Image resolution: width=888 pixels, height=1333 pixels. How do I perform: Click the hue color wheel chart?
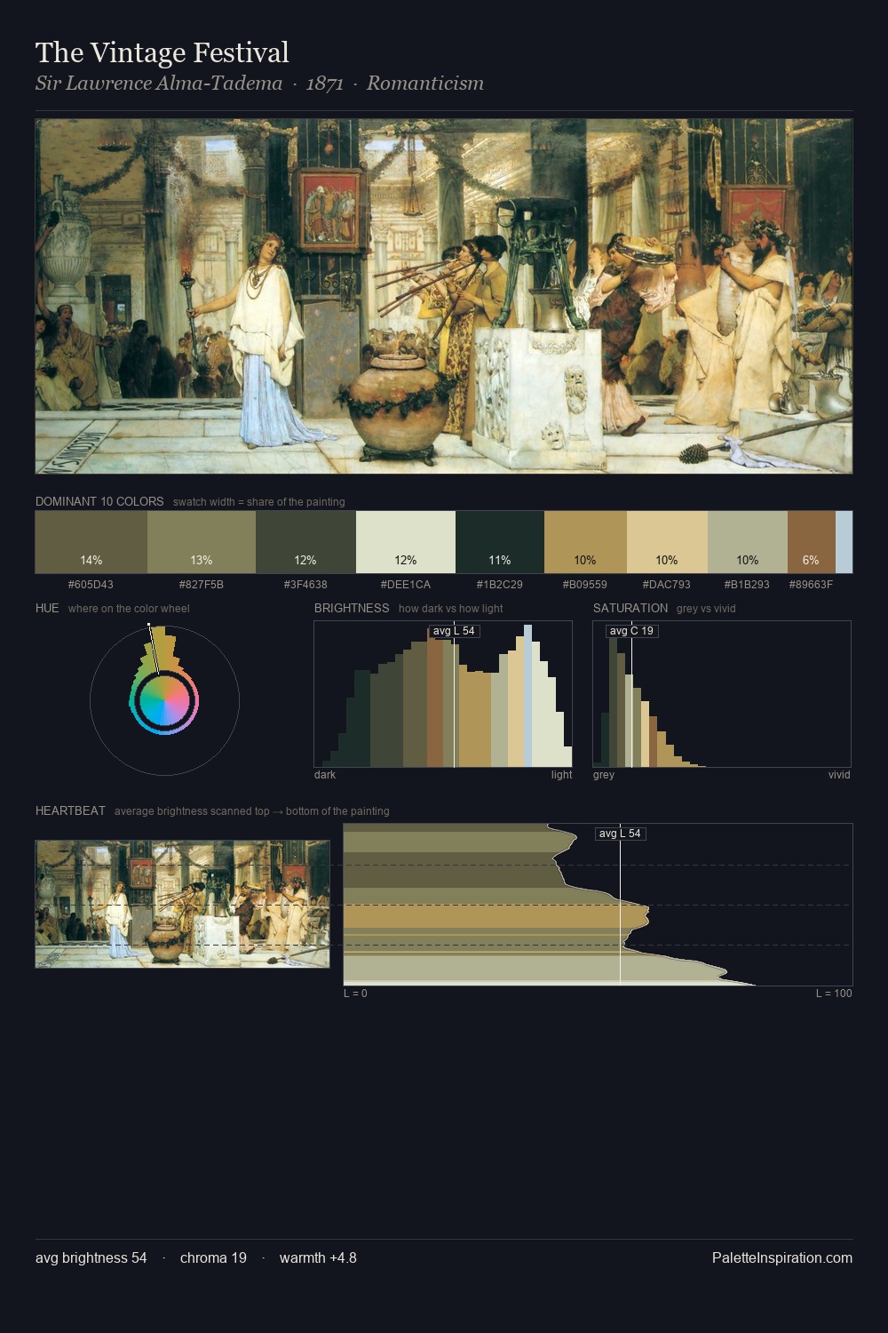point(164,701)
